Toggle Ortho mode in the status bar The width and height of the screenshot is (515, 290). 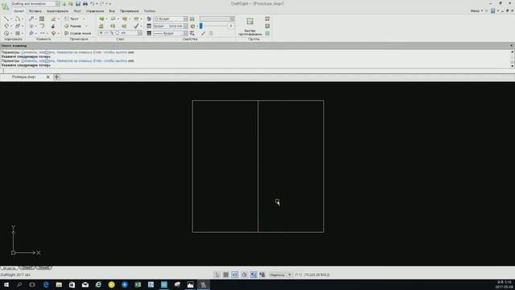(x=235, y=275)
